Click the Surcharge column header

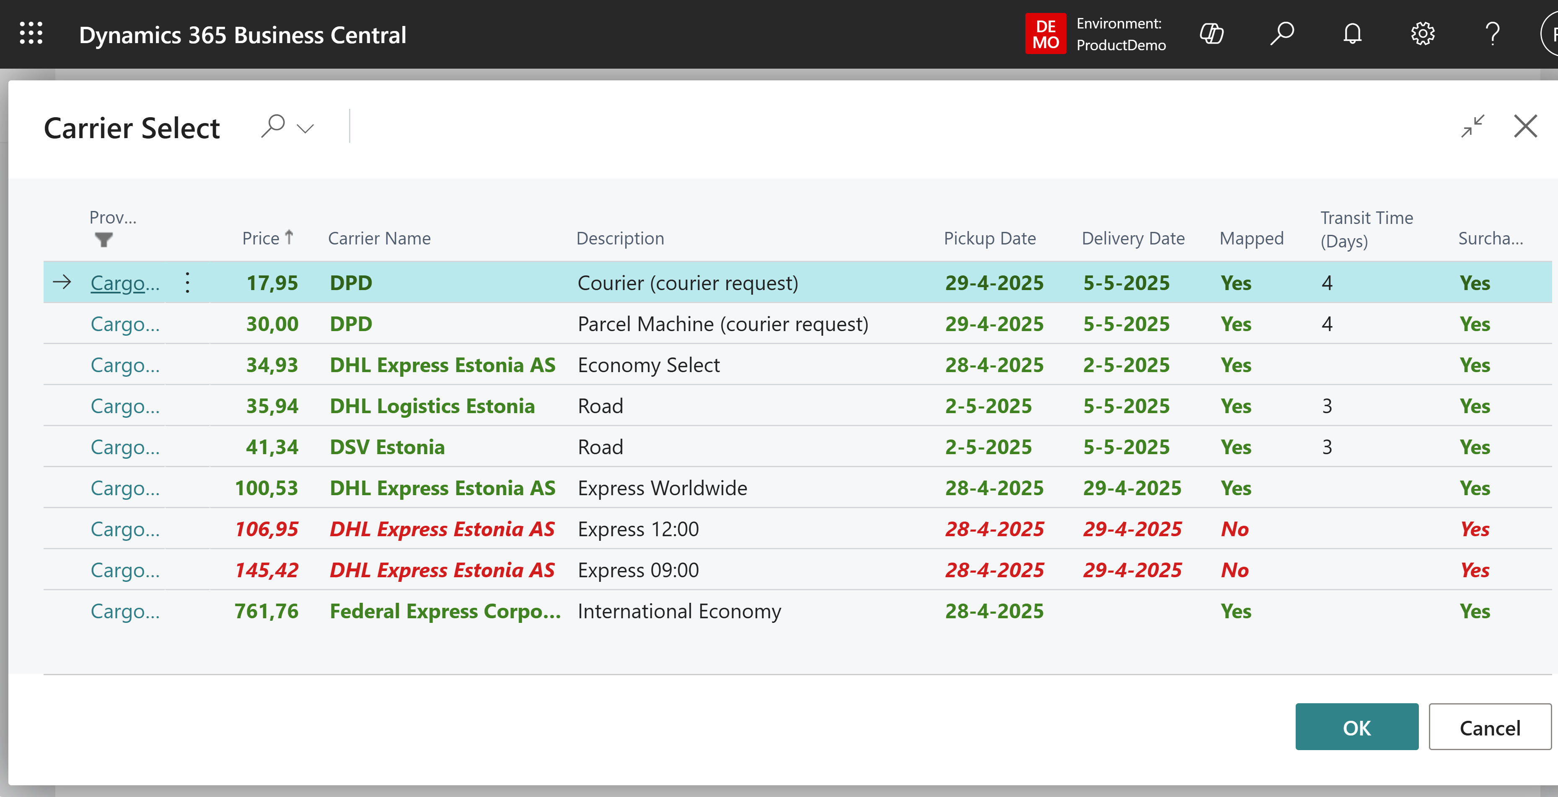tap(1490, 239)
